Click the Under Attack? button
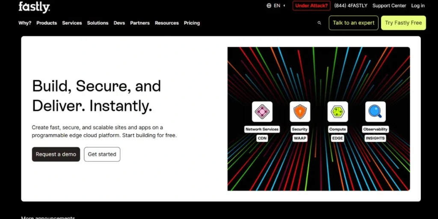This screenshot has width=438, height=219. click(x=311, y=6)
